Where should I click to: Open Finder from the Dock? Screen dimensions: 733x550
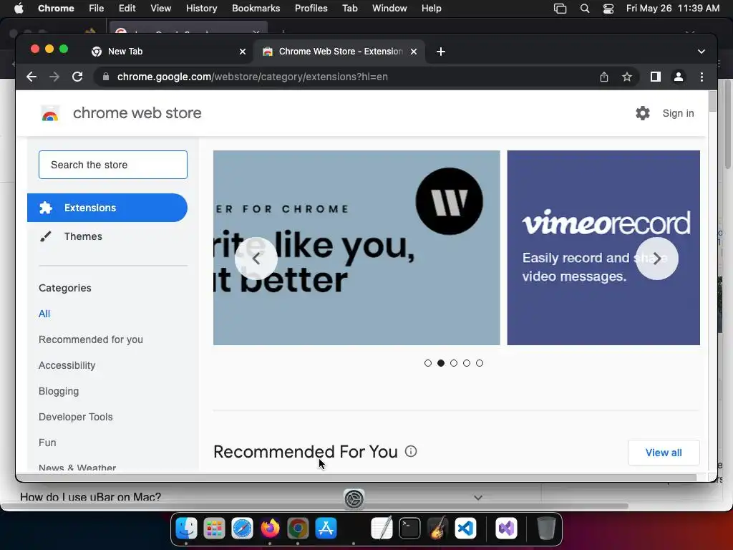pos(186,529)
